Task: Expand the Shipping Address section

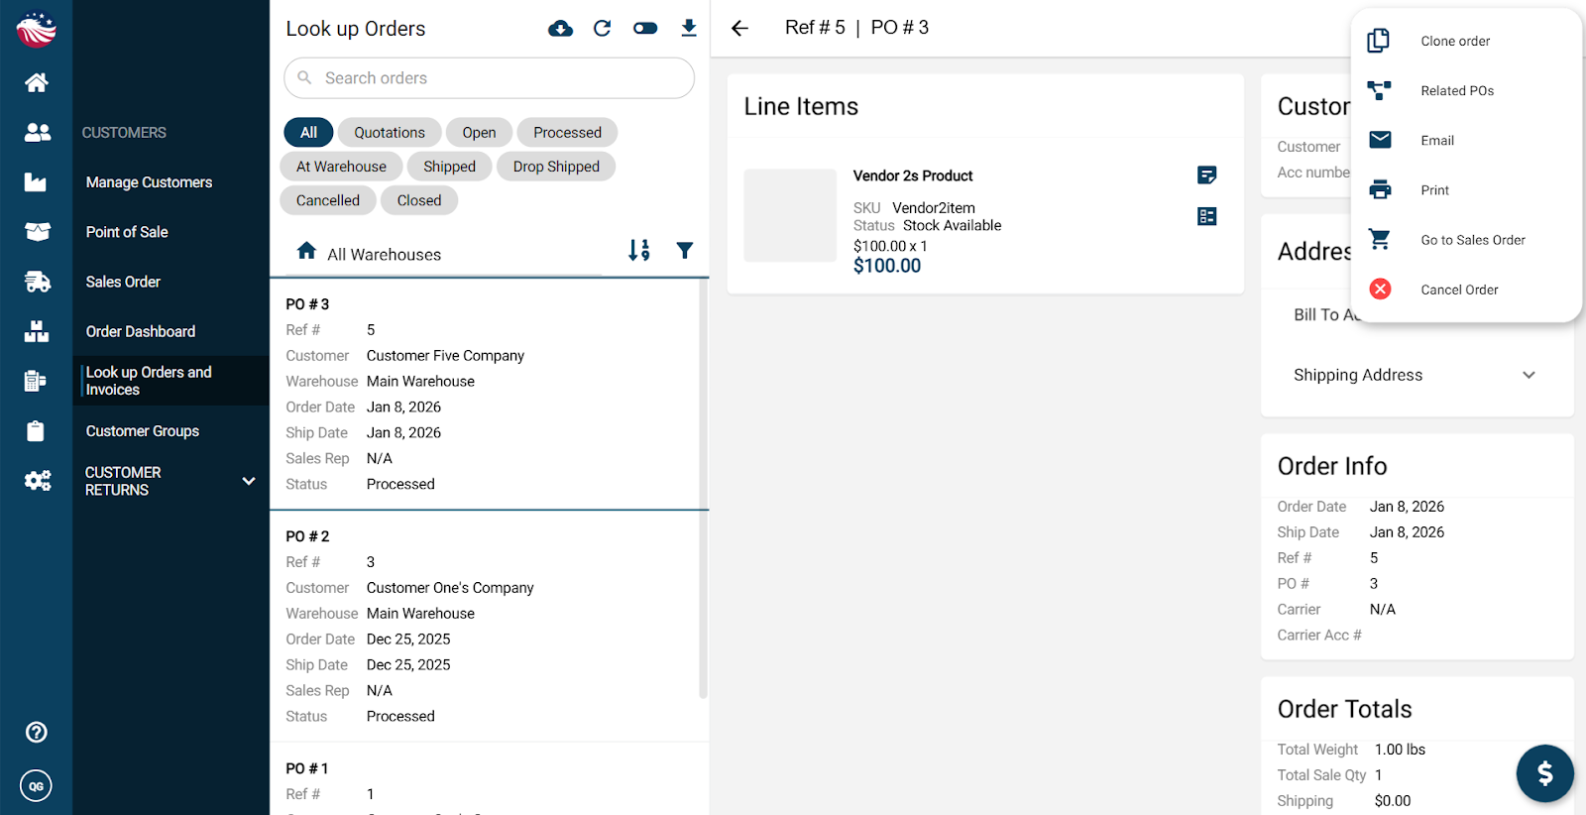Action: pos(1416,375)
